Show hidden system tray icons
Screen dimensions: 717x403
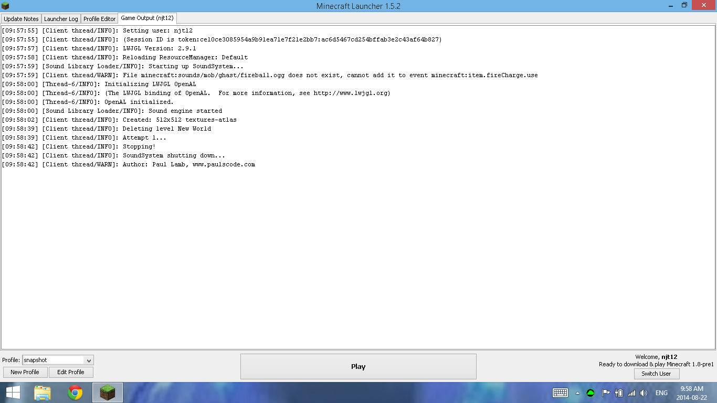point(577,393)
